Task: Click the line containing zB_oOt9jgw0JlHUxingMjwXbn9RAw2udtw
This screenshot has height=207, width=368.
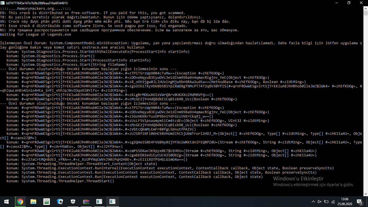Action: point(156,82)
